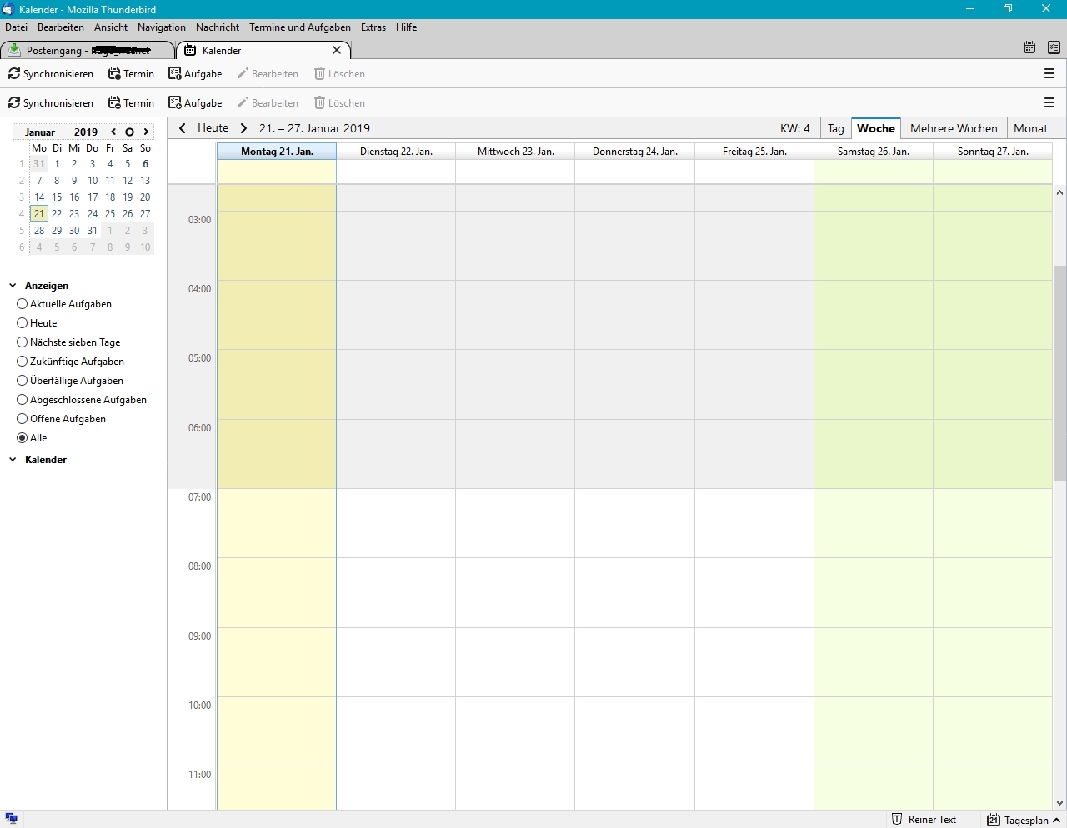Click the calendar's vertical scrollbar thumb
The height and width of the screenshot is (828, 1067).
click(1059, 373)
